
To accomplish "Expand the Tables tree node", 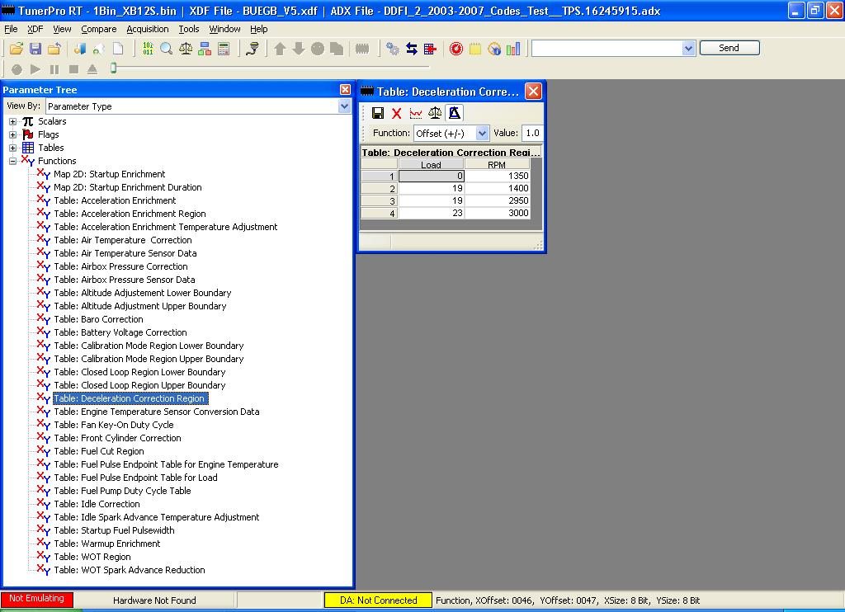I will pos(13,148).
